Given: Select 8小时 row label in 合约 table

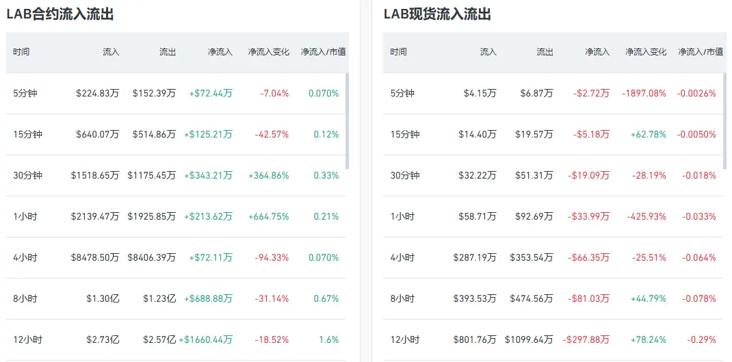Looking at the screenshot, I should coord(25,299).
